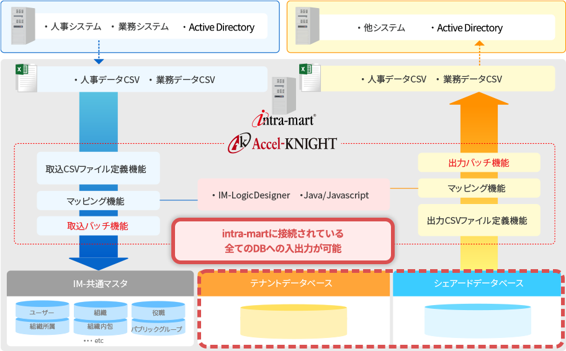Click 人事データCSV in the blue bar
The height and width of the screenshot is (351, 566).
110,80
